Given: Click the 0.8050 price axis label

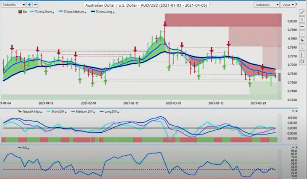Looking at the screenshot, I should (x=292, y=21).
